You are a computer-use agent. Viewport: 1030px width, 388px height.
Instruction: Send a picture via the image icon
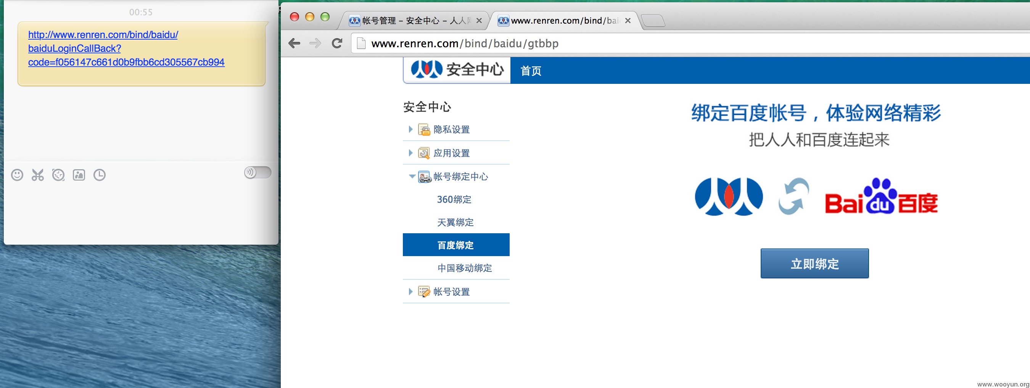[x=79, y=175]
